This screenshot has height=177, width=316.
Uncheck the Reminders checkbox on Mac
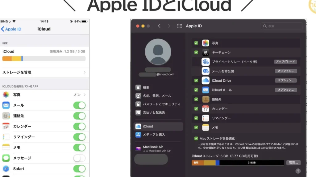(196, 118)
